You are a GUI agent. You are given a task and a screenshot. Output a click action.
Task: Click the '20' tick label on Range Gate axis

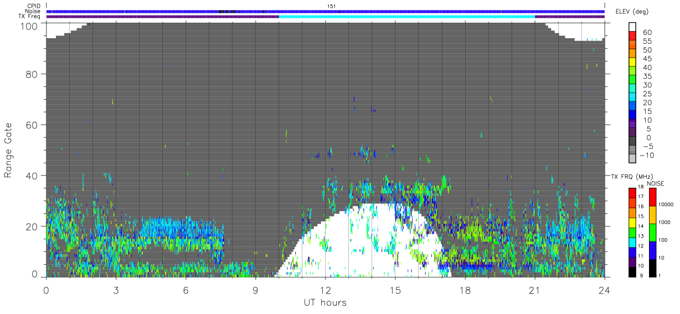point(33,227)
